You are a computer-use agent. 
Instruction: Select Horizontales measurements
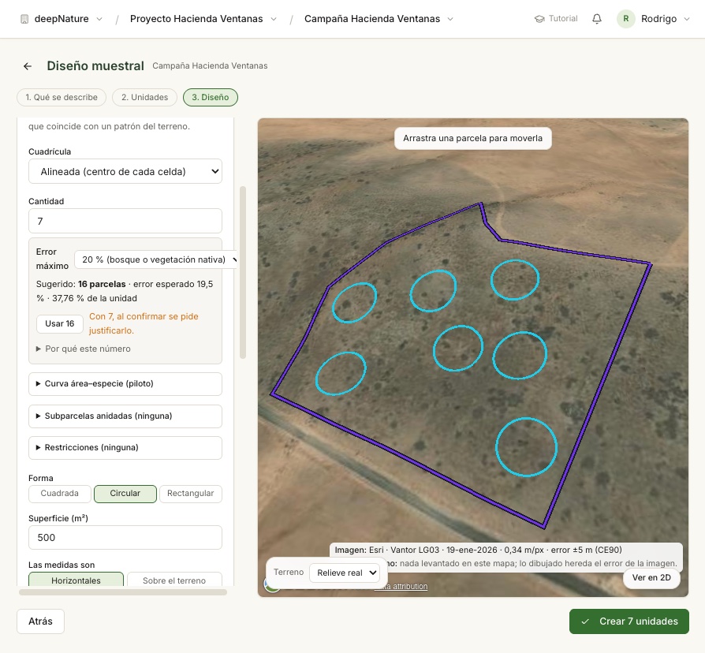76,579
